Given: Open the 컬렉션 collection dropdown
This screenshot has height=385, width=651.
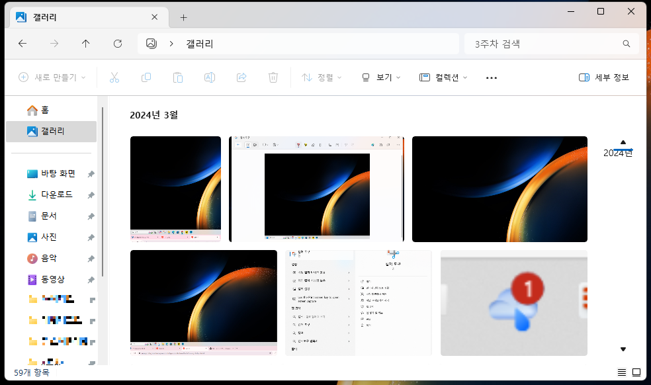Looking at the screenshot, I should (443, 77).
